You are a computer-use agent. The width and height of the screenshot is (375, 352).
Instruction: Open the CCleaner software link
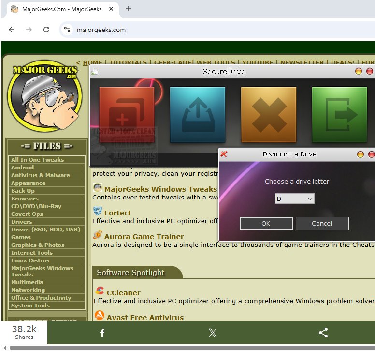[x=123, y=293]
